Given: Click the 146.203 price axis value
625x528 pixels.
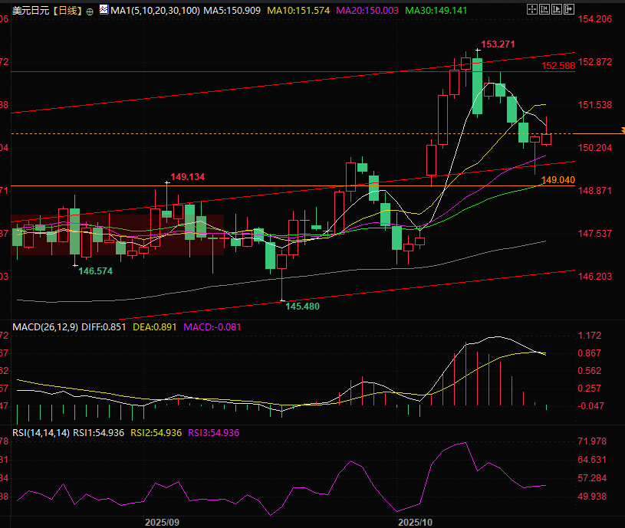Looking at the screenshot, I should tap(594, 277).
